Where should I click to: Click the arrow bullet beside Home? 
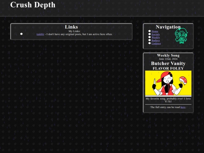(150, 31)
